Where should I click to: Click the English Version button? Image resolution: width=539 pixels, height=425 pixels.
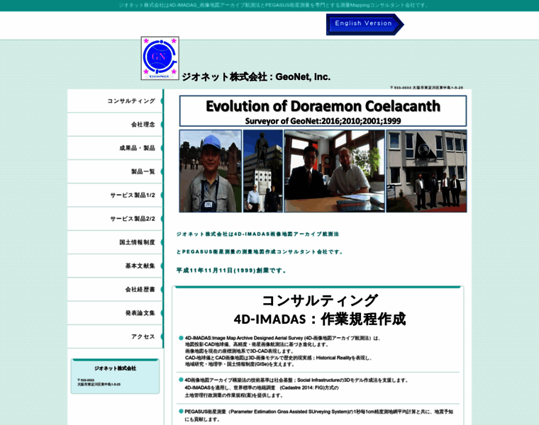click(365, 24)
